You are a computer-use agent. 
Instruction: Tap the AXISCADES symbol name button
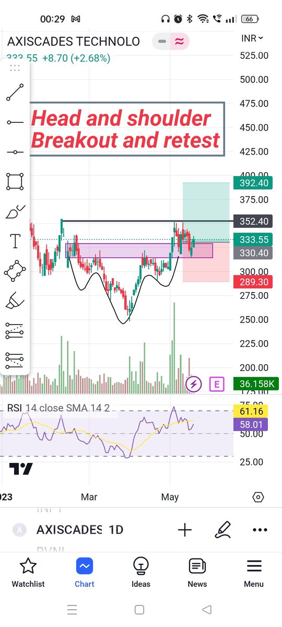(x=69, y=530)
